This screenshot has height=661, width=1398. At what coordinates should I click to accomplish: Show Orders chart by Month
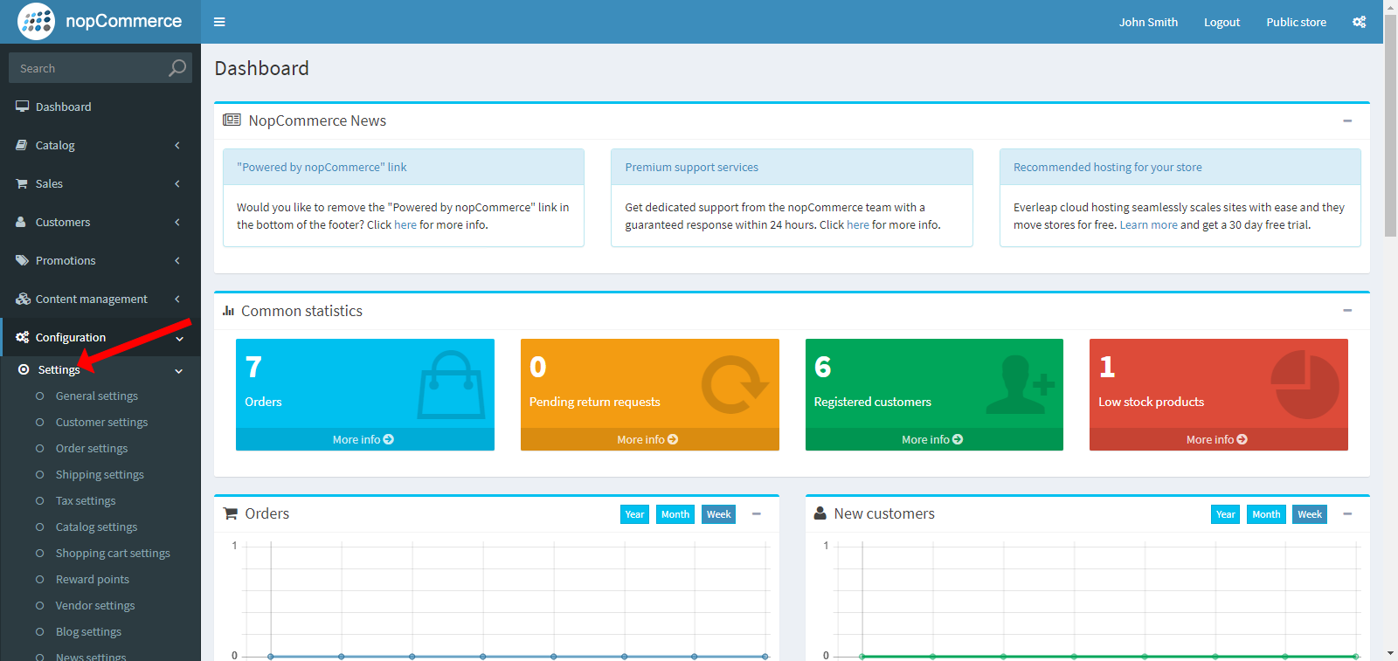(675, 514)
